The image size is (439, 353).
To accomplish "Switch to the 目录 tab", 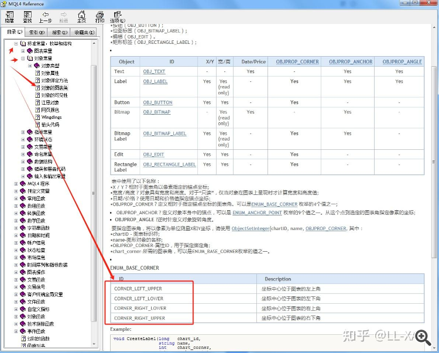I will (13, 32).
